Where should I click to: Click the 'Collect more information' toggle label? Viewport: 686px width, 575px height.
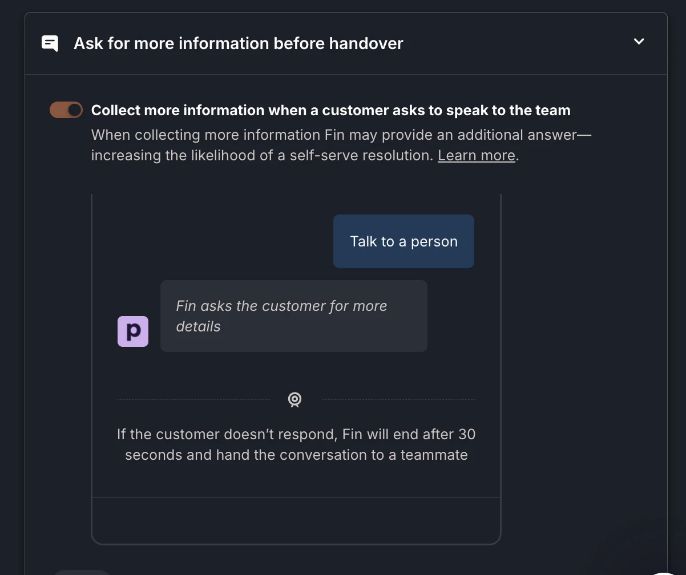(x=330, y=110)
